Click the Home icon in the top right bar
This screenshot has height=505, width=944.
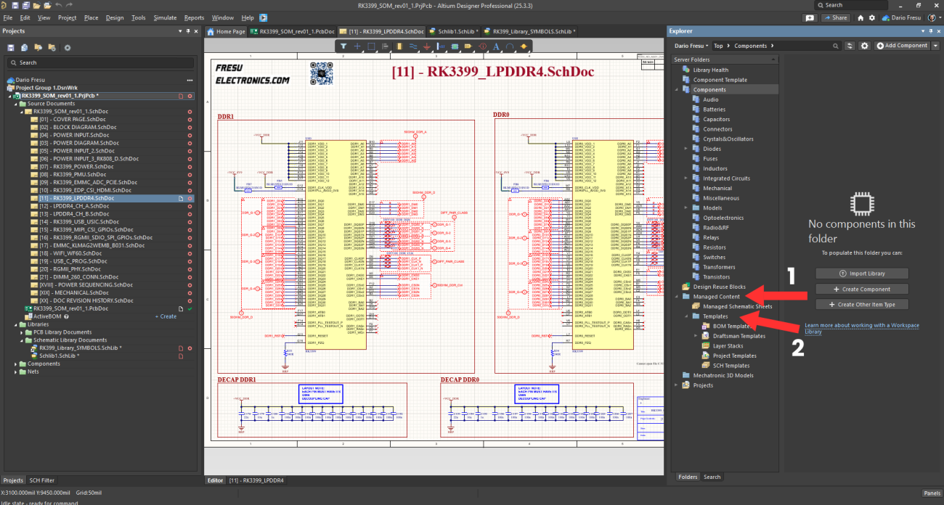point(860,17)
